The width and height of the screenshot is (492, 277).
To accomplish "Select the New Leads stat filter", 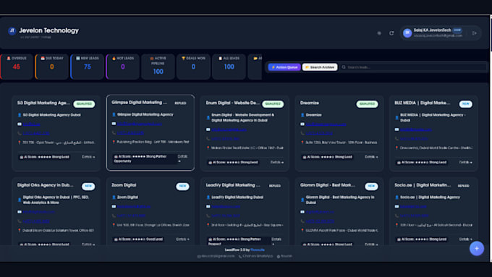I will 88,67.
